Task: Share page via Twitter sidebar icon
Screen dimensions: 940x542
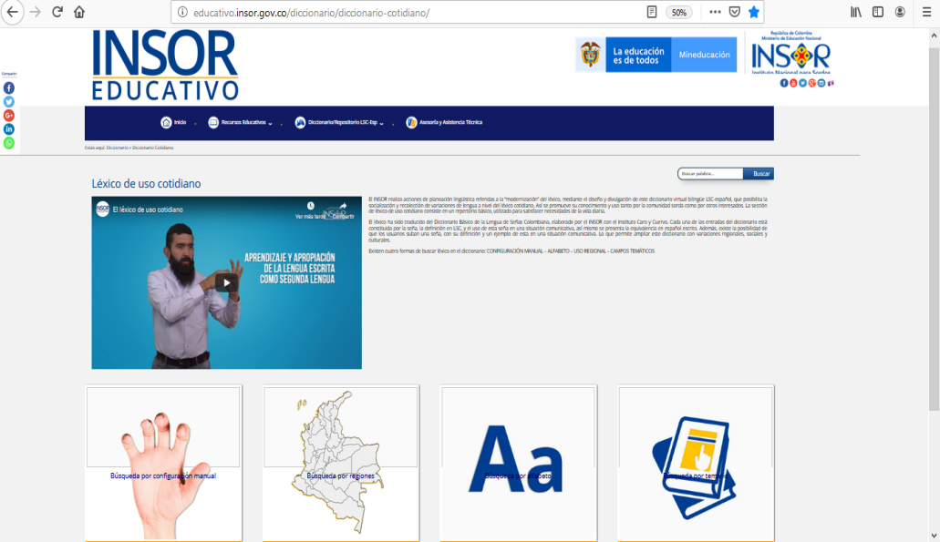Action: pos(9,102)
